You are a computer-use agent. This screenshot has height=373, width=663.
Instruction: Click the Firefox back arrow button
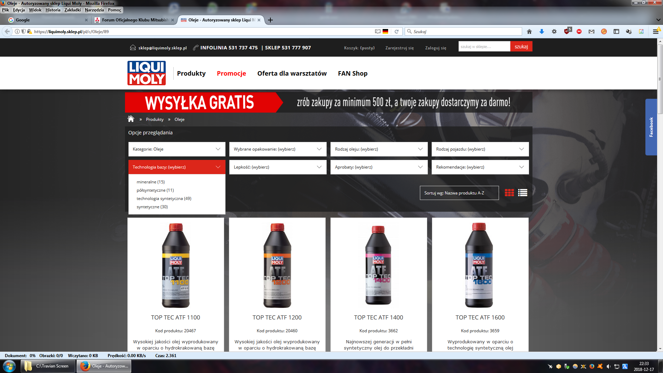[x=7, y=31]
